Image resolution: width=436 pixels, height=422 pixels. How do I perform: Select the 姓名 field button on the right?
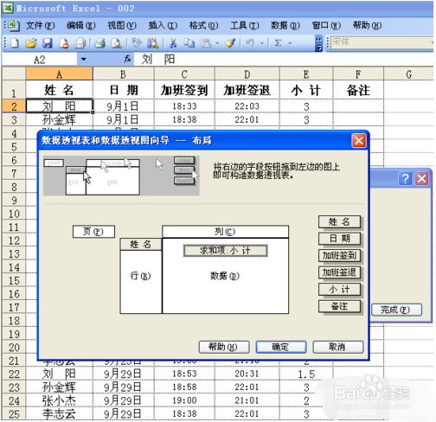(x=339, y=222)
